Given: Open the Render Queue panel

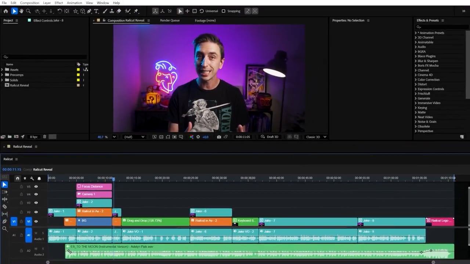Looking at the screenshot, I should pyautogui.click(x=170, y=21).
